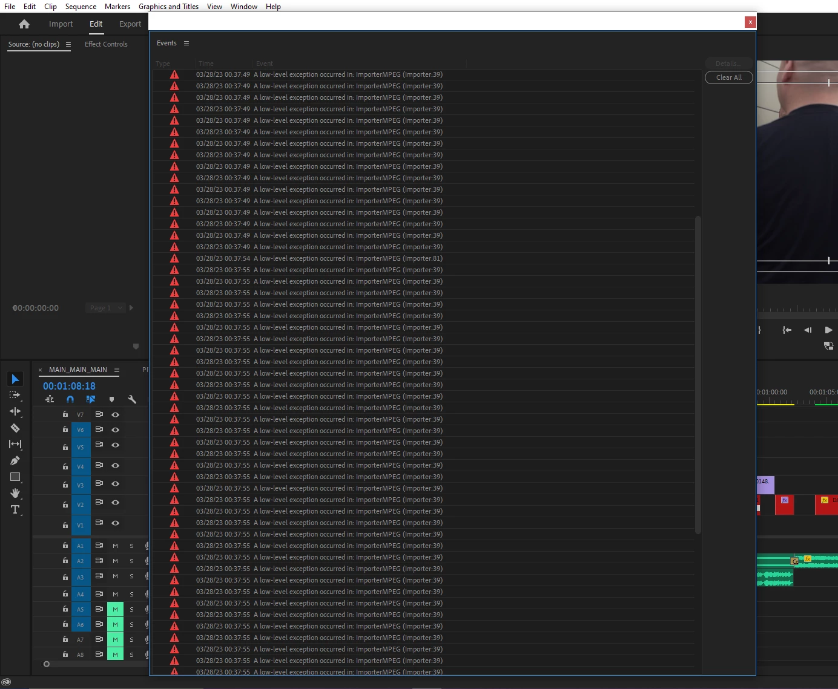Open MAIN_MAIN_MAIN sequence panel menu
This screenshot has width=838, height=689.
click(x=117, y=370)
